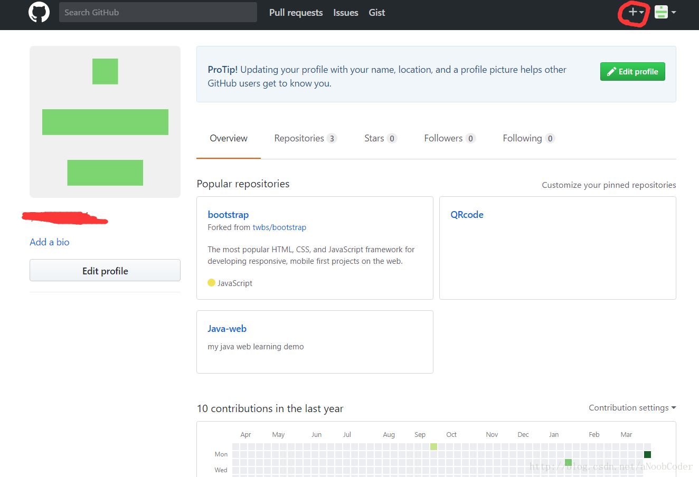
Task: Click the green Edit profile button in ProTip
Action: coord(632,72)
